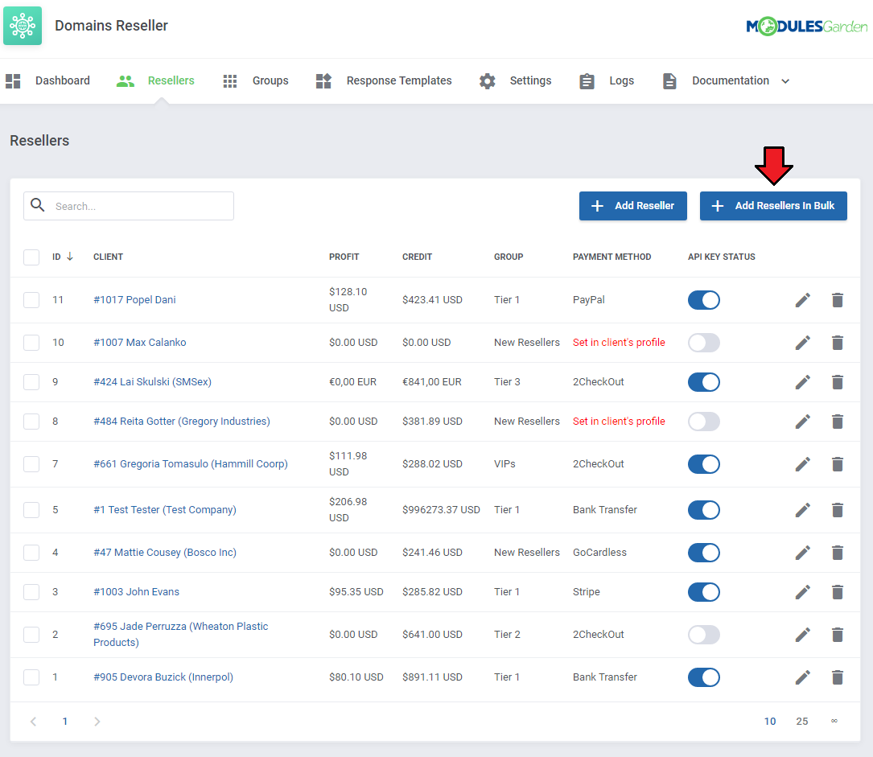
Task: Edit reseller #1017 Popel Dani with pencil icon
Action: (802, 300)
